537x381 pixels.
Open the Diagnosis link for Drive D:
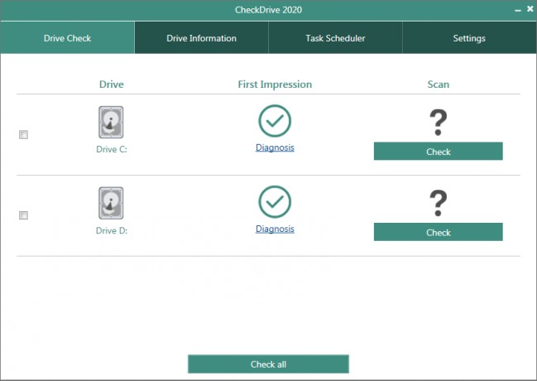coord(275,229)
